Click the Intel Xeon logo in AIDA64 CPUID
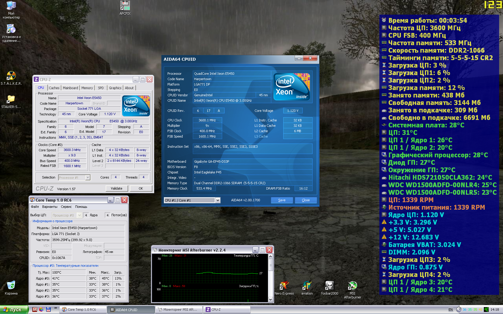This screenshot has width=503, height=314. [292, 87]
